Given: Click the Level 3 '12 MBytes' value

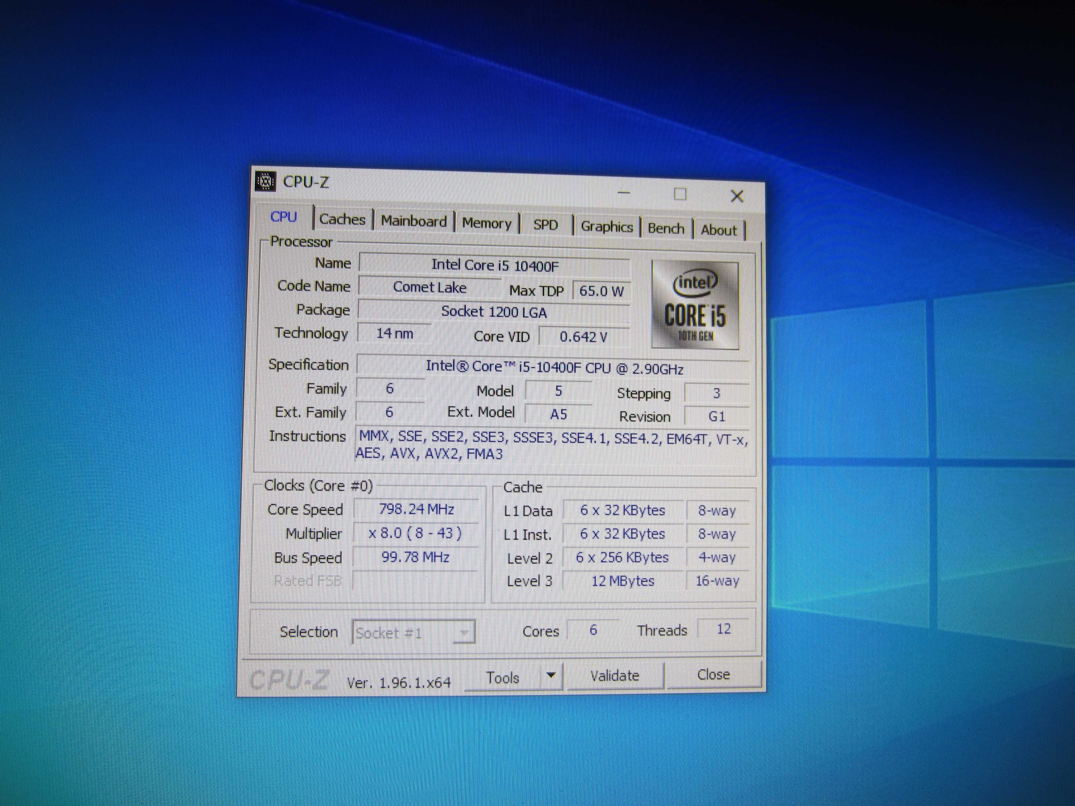Looking at the screenshot, I should coord(622,581).
